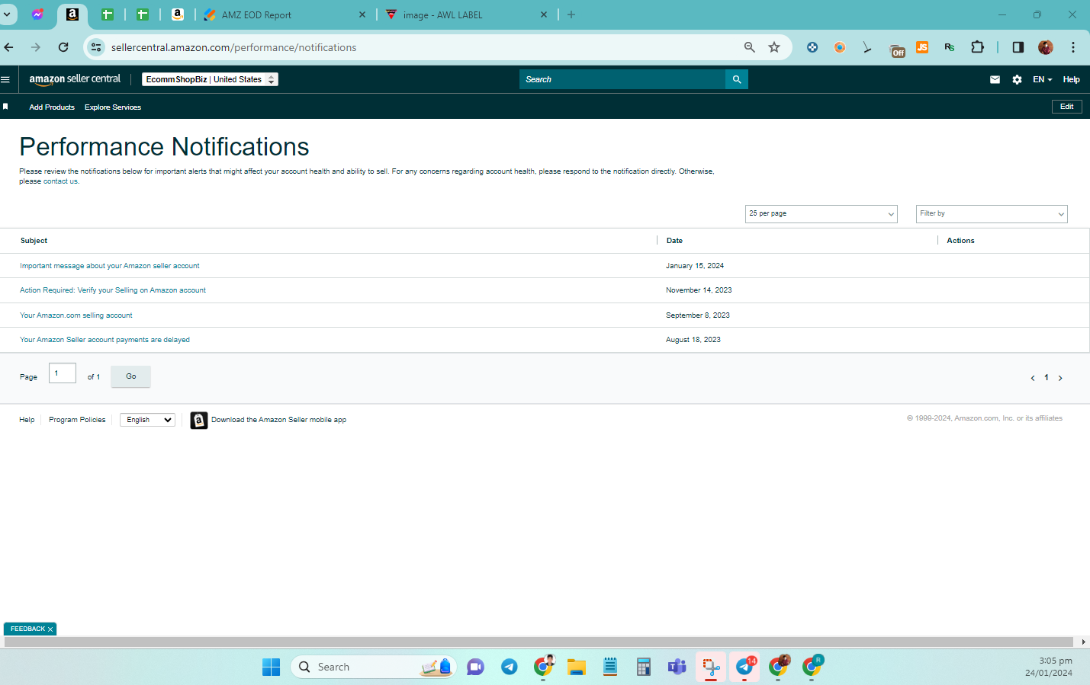The width and height of the screenshot is (1090, 685).
Task: Click the Date column header
Action: click(x=674, y=241)
